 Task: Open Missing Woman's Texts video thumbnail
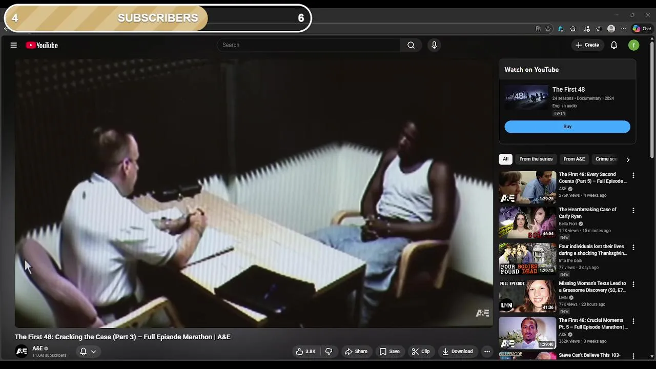(527, 296)
